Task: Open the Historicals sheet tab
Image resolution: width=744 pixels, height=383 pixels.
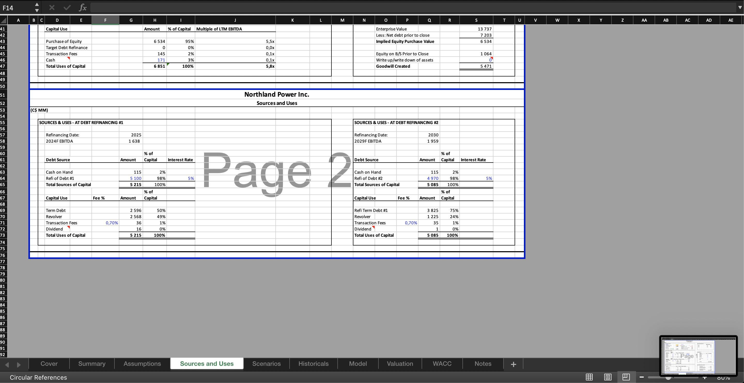Action: click(x=313, y=364)
